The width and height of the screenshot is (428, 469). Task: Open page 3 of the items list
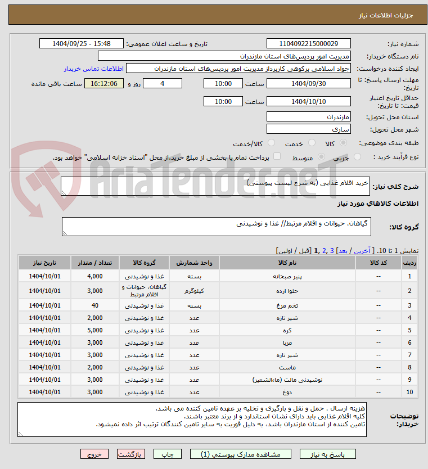(x=332, y=251)
